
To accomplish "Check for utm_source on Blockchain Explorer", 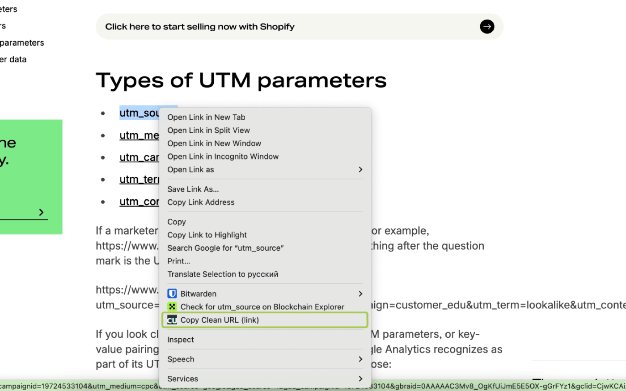I will 265,307.
